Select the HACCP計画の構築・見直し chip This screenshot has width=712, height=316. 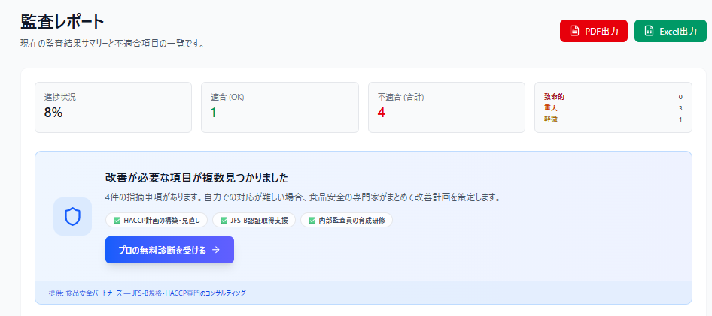[x=157, y=221]
